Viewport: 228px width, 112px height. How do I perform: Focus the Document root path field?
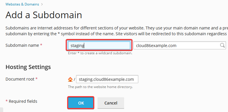(107, 79)
